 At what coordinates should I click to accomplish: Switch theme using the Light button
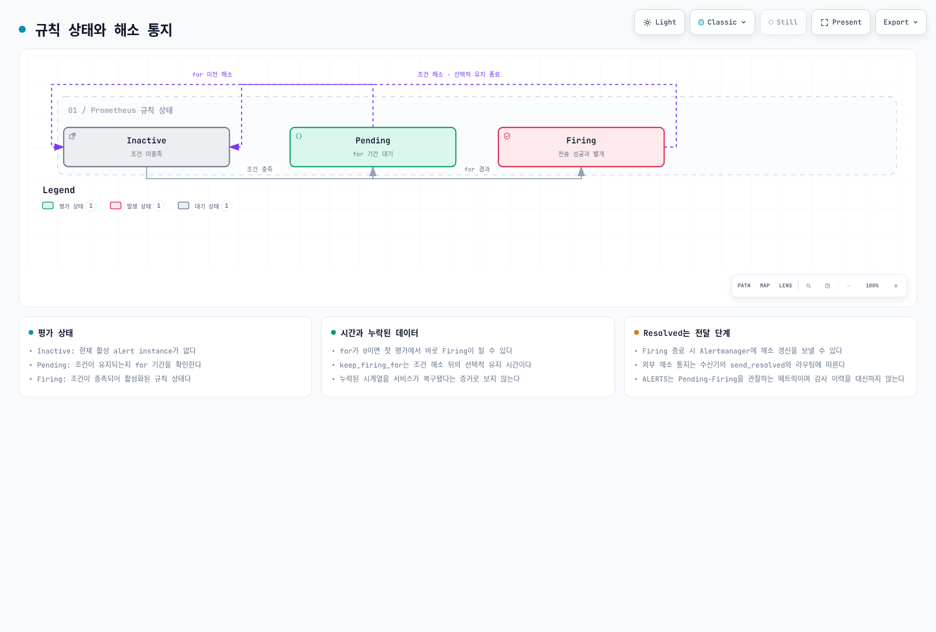(659, 22)
